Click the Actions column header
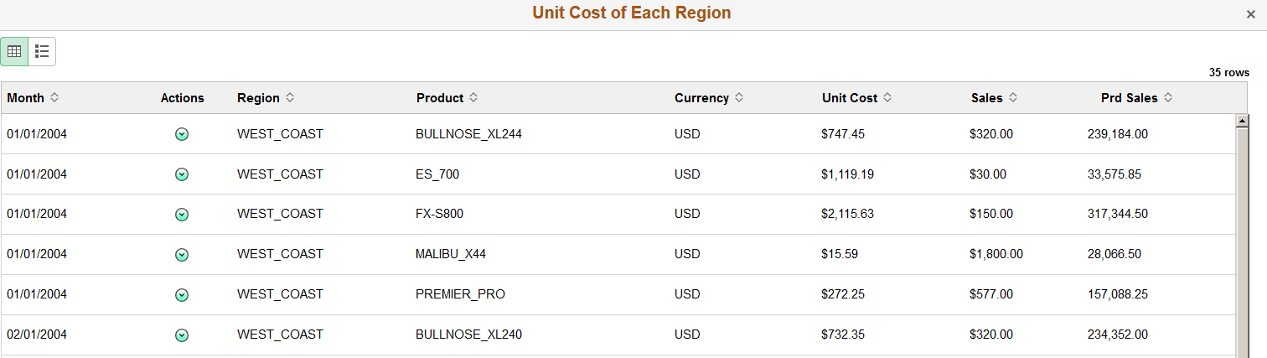1267x358 pixels. point(183,98)
